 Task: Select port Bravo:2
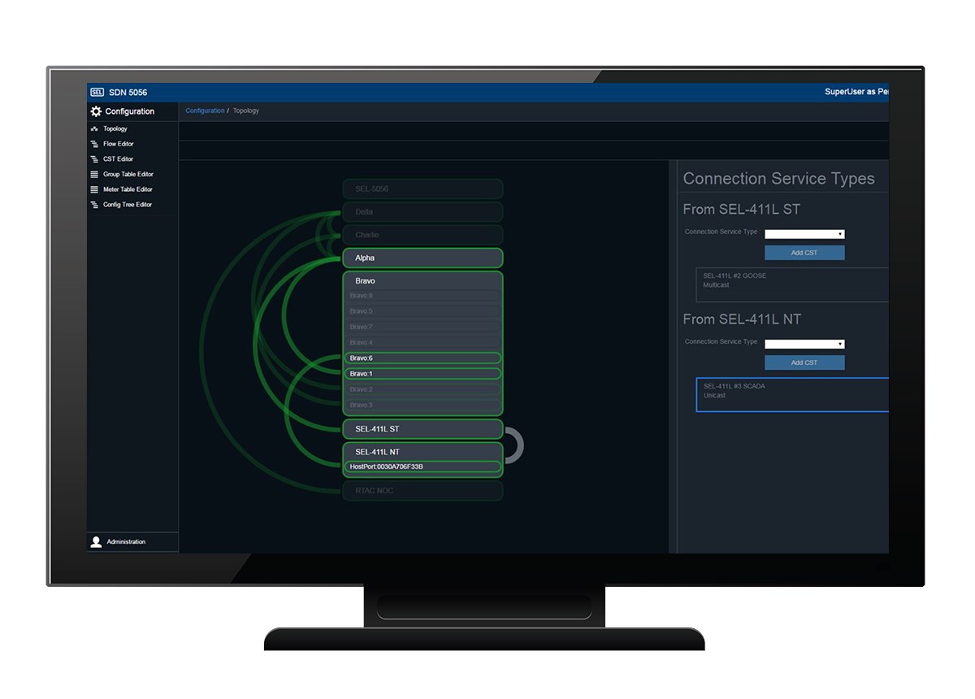(422, 389)
